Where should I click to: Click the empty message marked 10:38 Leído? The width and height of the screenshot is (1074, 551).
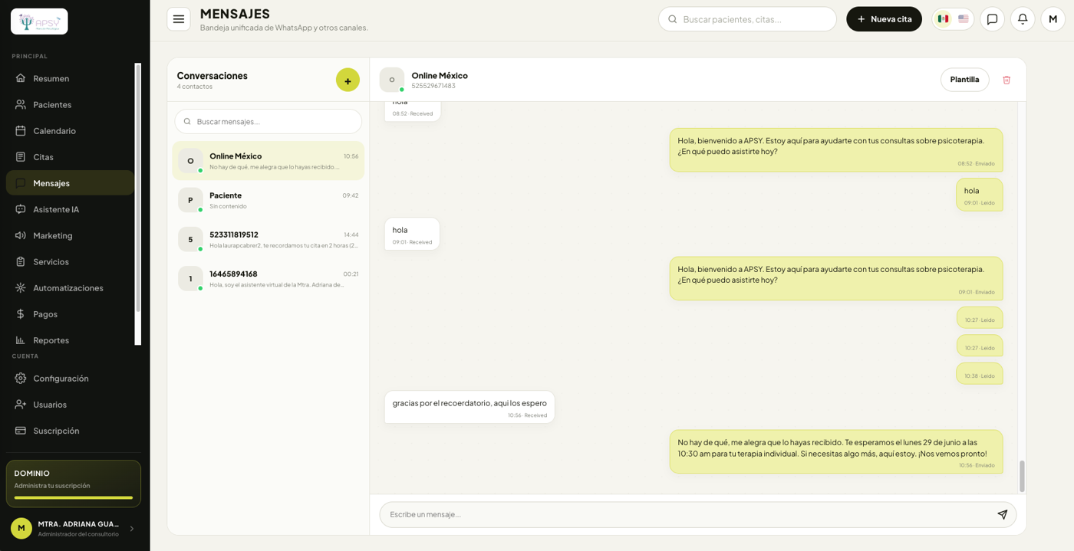(x=980, y=373)
